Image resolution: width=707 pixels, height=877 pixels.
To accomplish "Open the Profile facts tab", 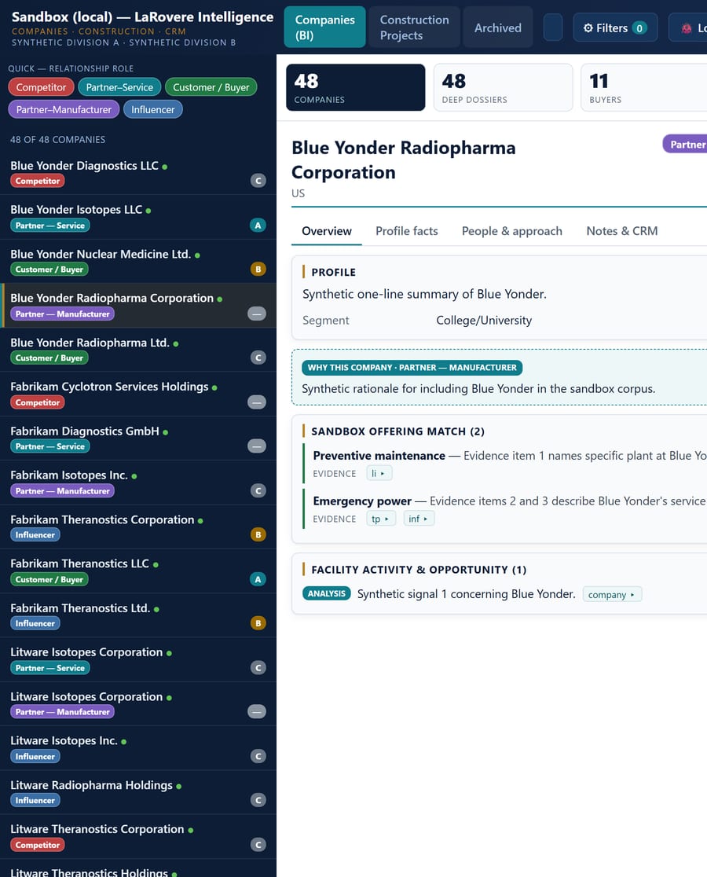I will click(x=407, y=231).
